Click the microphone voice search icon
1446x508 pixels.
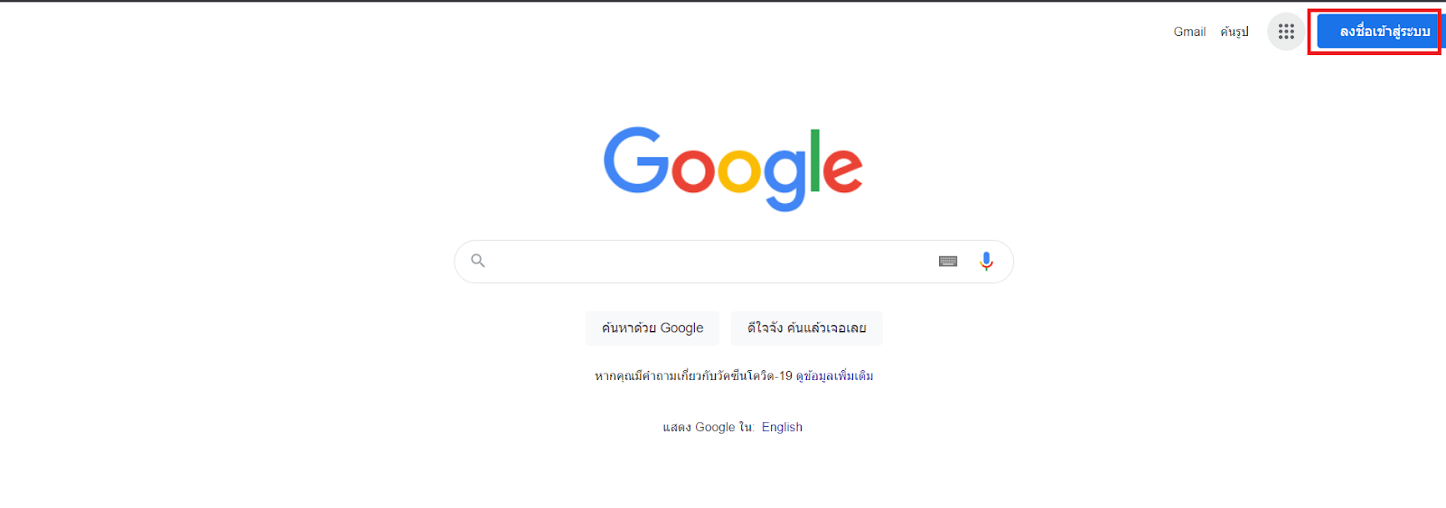tap(986, 261)
